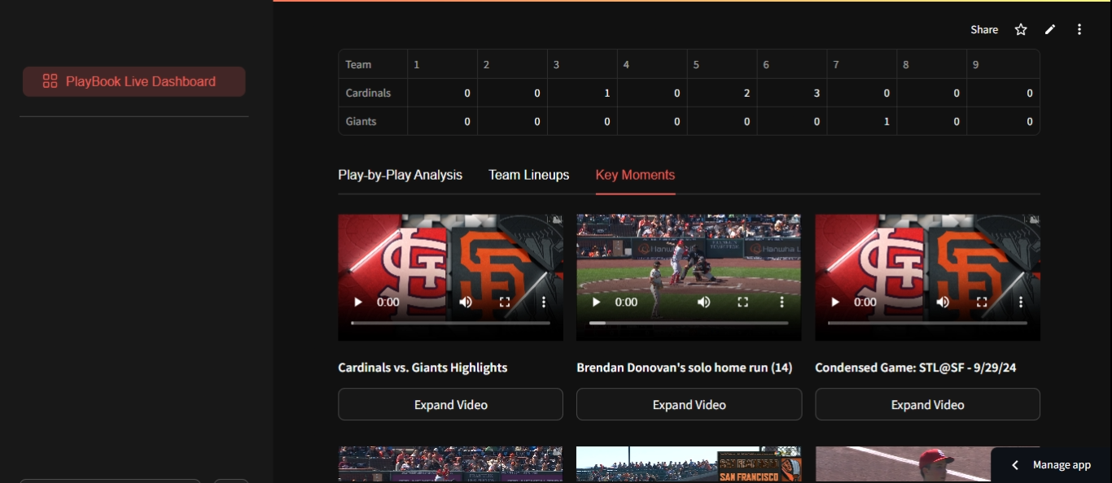
Task: Open more options on Condensed Game video
Action: coord(1021,302)
